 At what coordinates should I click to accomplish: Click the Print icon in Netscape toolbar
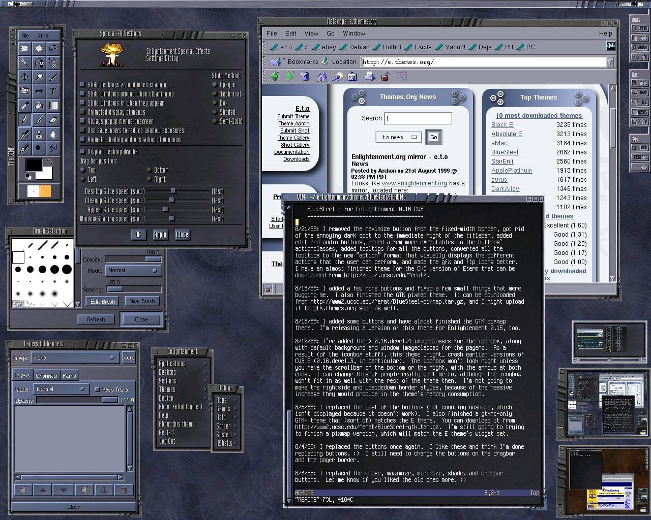pyautogui.click(x=370, y=77)
